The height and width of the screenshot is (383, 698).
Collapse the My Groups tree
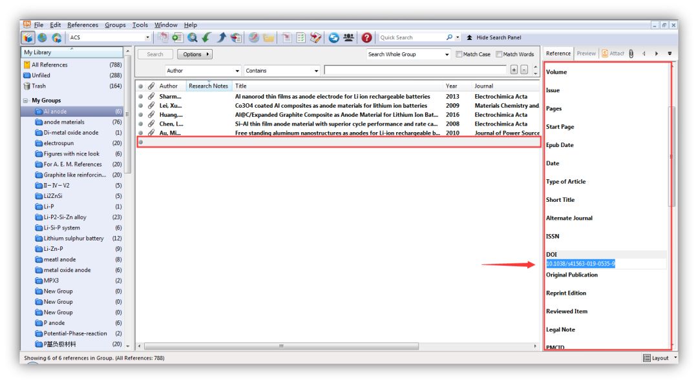tap(26, 101)
